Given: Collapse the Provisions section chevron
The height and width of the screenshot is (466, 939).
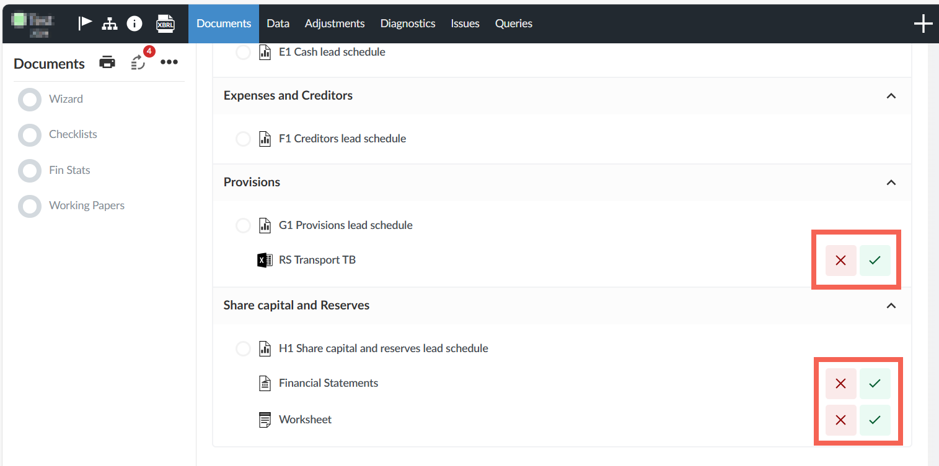Looking at the screenshot, I should [x=891, y=183].
